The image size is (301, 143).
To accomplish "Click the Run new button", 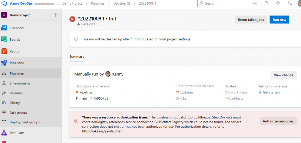I will coord(279,20).
